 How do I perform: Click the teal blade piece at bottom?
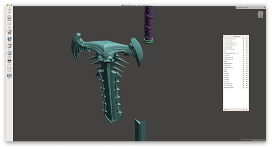(x=140, y=130)
